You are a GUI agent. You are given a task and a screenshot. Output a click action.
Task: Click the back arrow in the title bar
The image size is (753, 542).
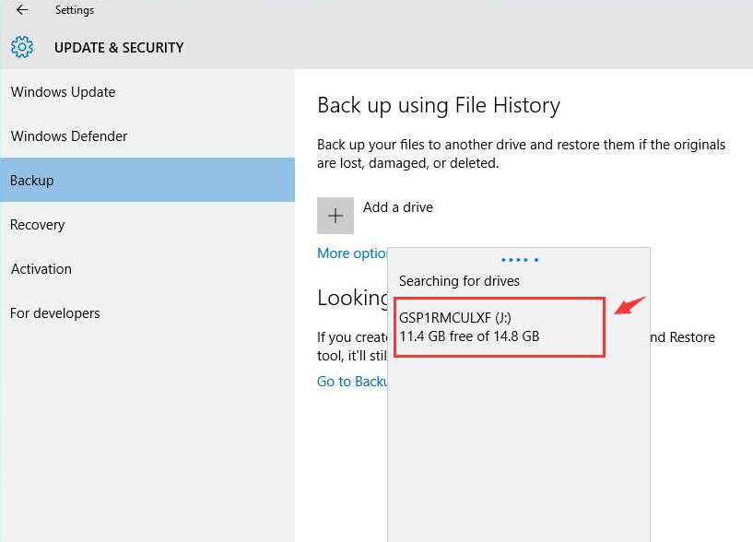coord(22,10)
